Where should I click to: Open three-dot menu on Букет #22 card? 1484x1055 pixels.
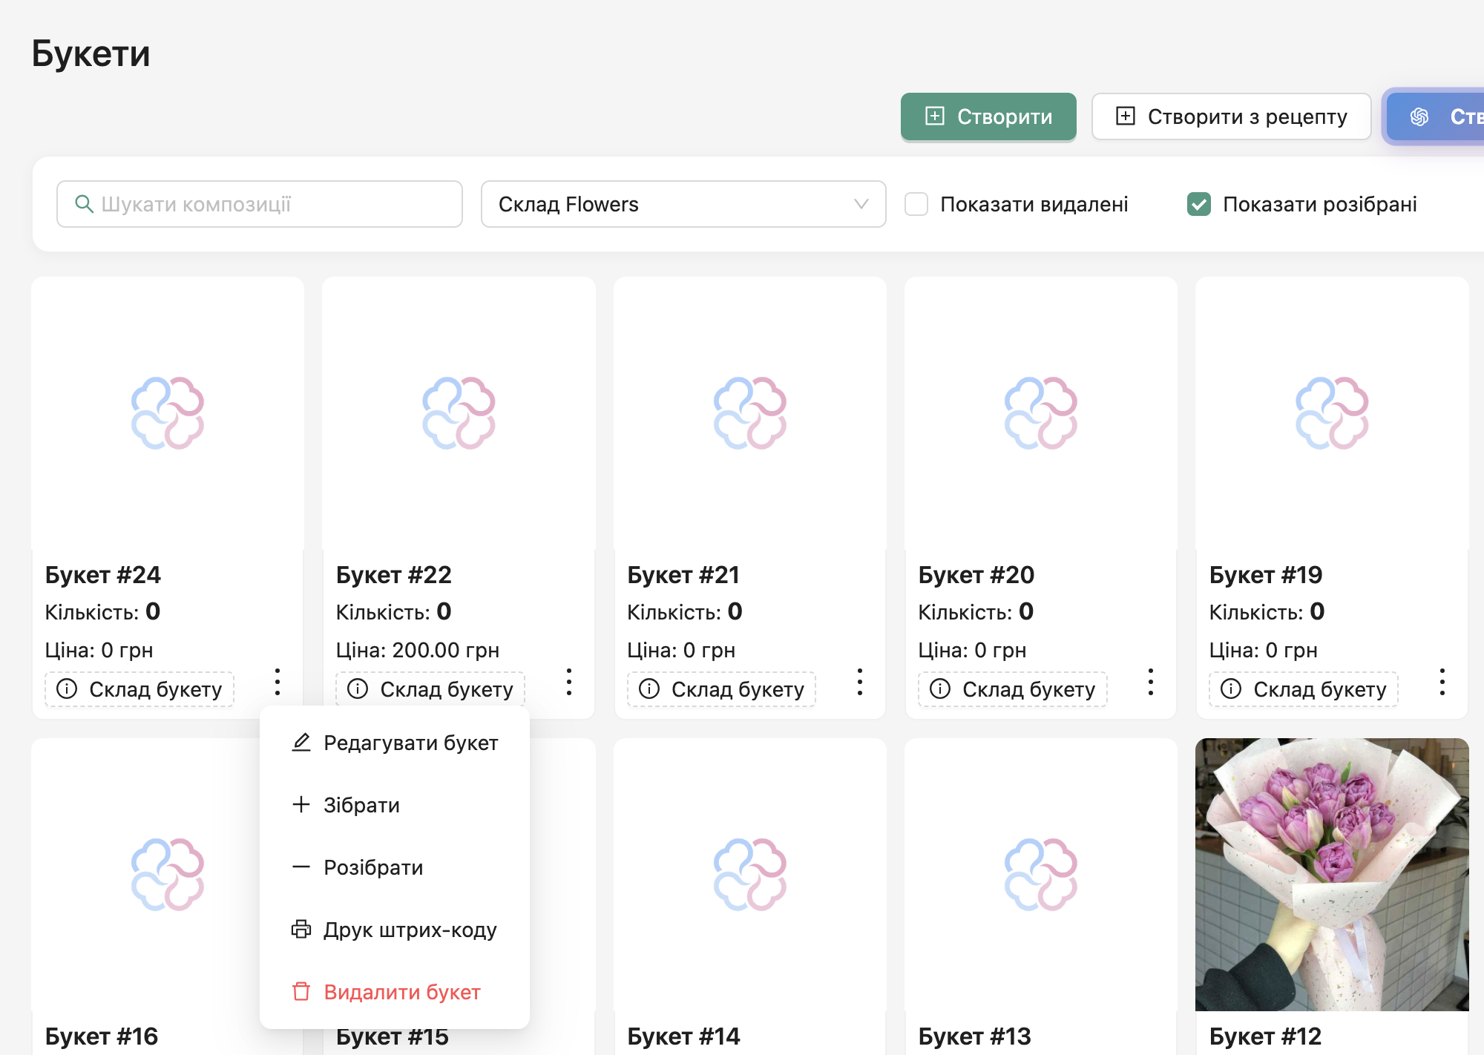[x=569, y=682]
